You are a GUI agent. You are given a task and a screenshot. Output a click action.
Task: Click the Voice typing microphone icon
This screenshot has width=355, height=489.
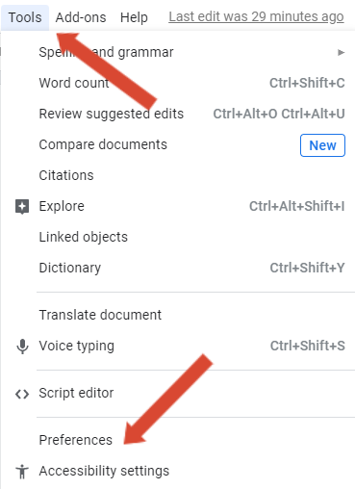[22, 347]
